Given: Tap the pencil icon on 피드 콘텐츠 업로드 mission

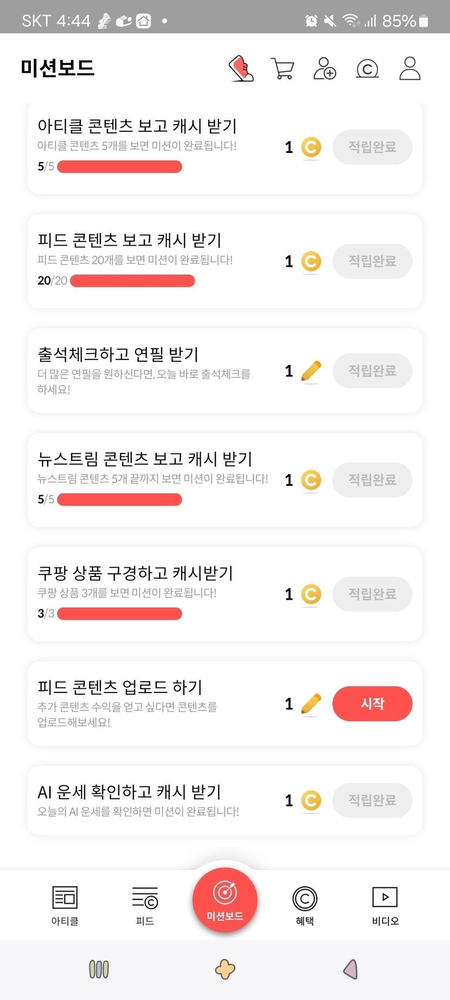Looking at the screenshot, I should point(311,704).
